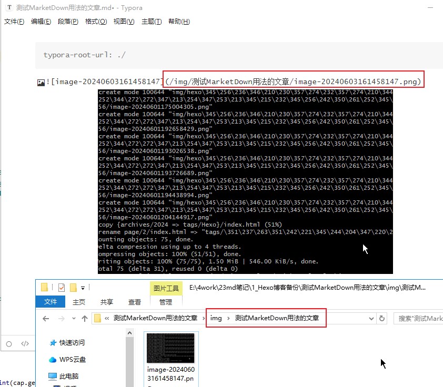Switch to the 主页 ribbon tab

click(x=79, y=302)
